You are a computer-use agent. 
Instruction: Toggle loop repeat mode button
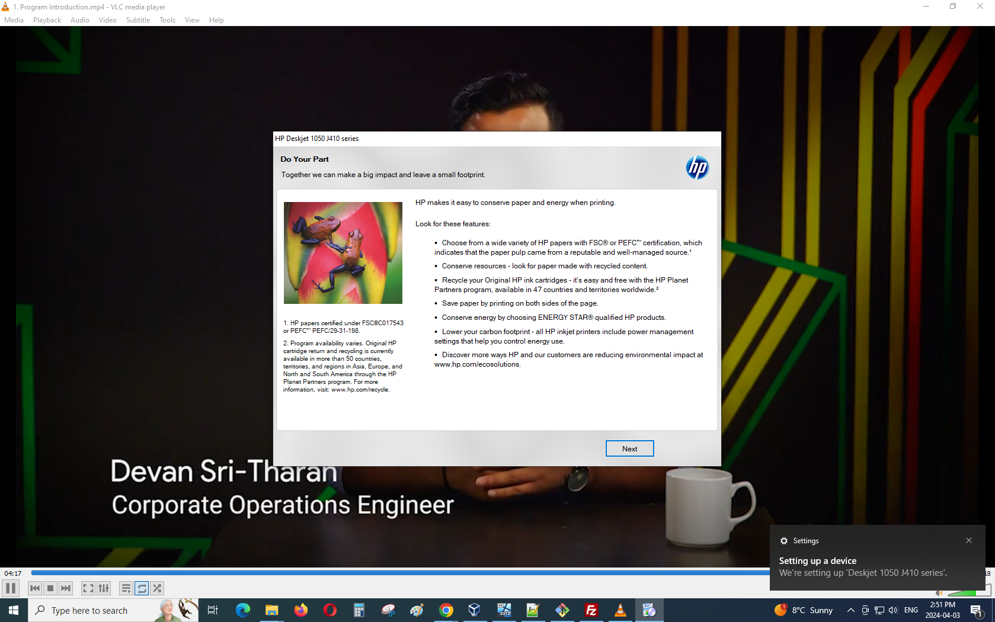tap(142, 588)
